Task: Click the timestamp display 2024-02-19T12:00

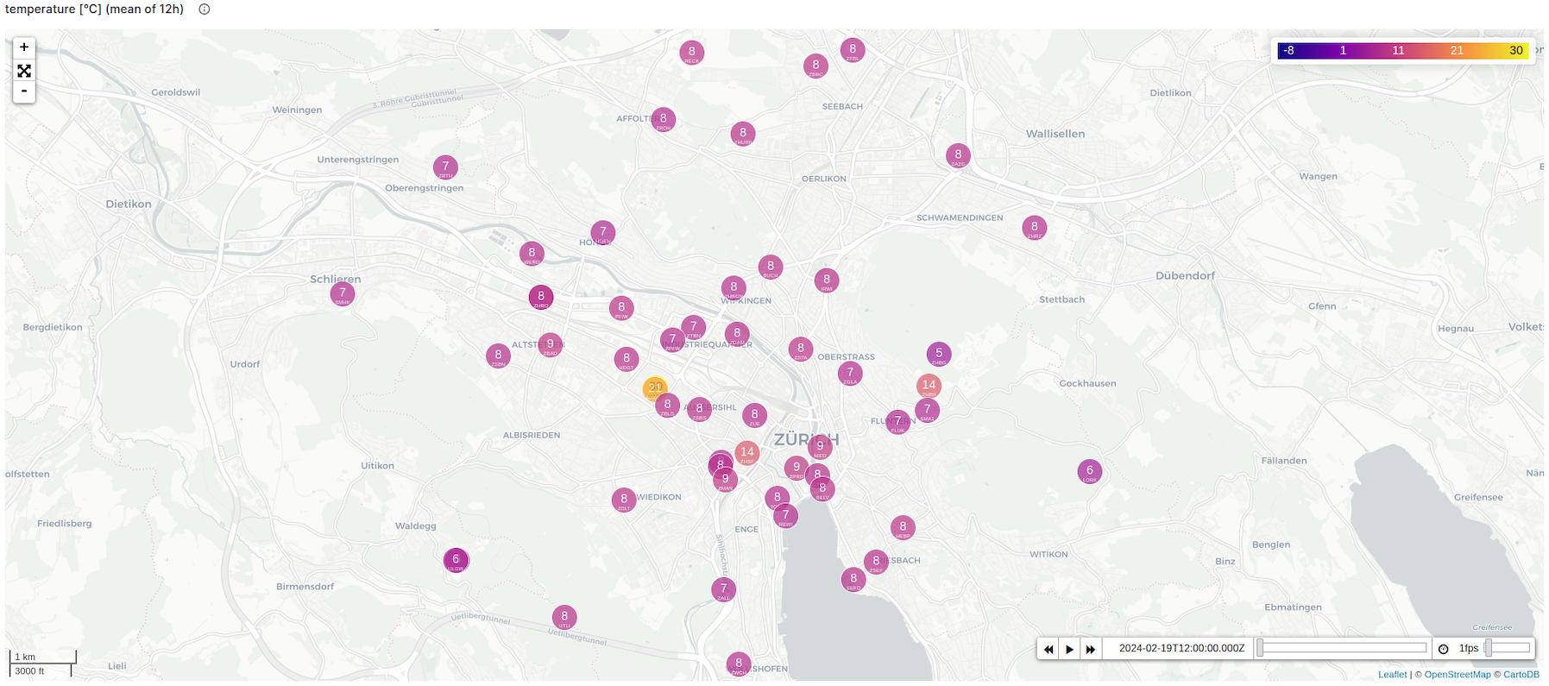Action: (1181, 648)
